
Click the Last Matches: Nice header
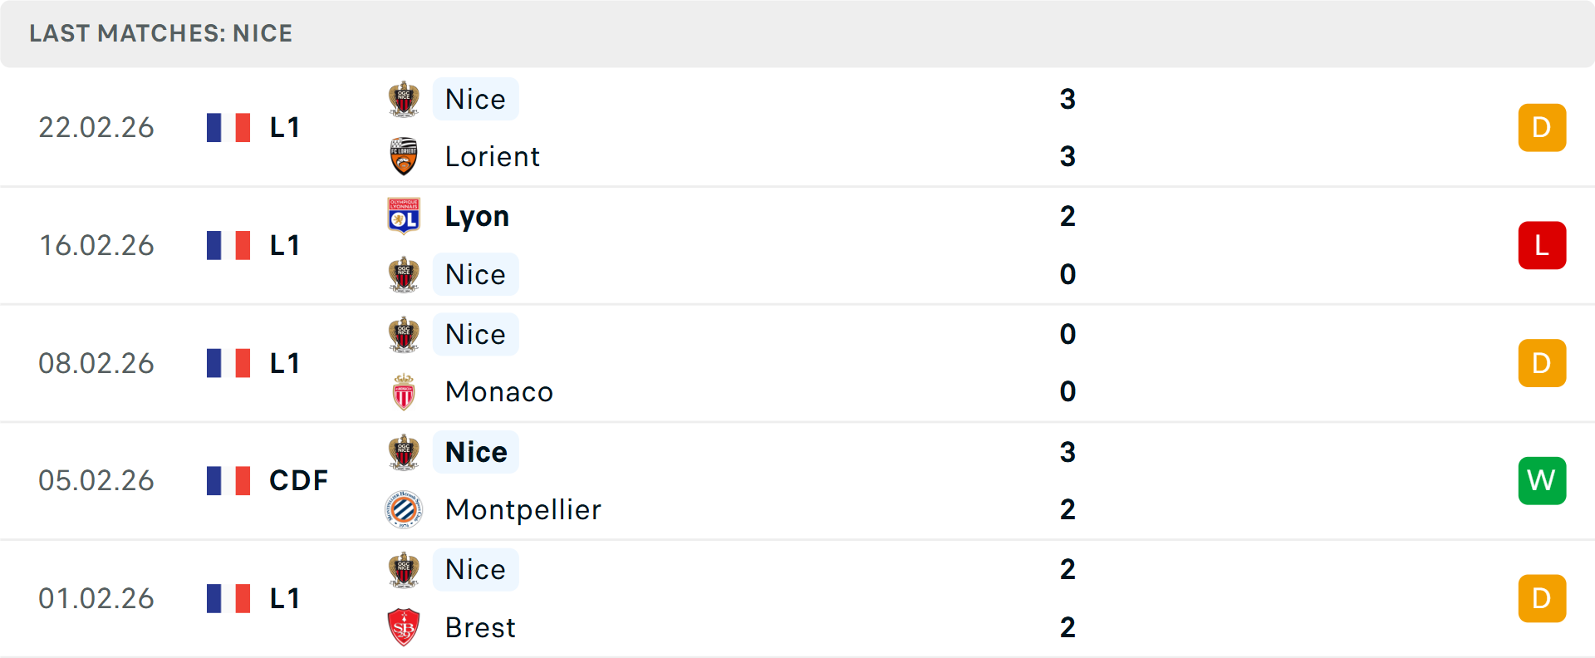pos(160,33)
